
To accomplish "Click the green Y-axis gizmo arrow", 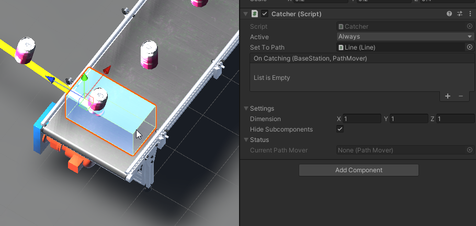I will [x=84, y=78].
